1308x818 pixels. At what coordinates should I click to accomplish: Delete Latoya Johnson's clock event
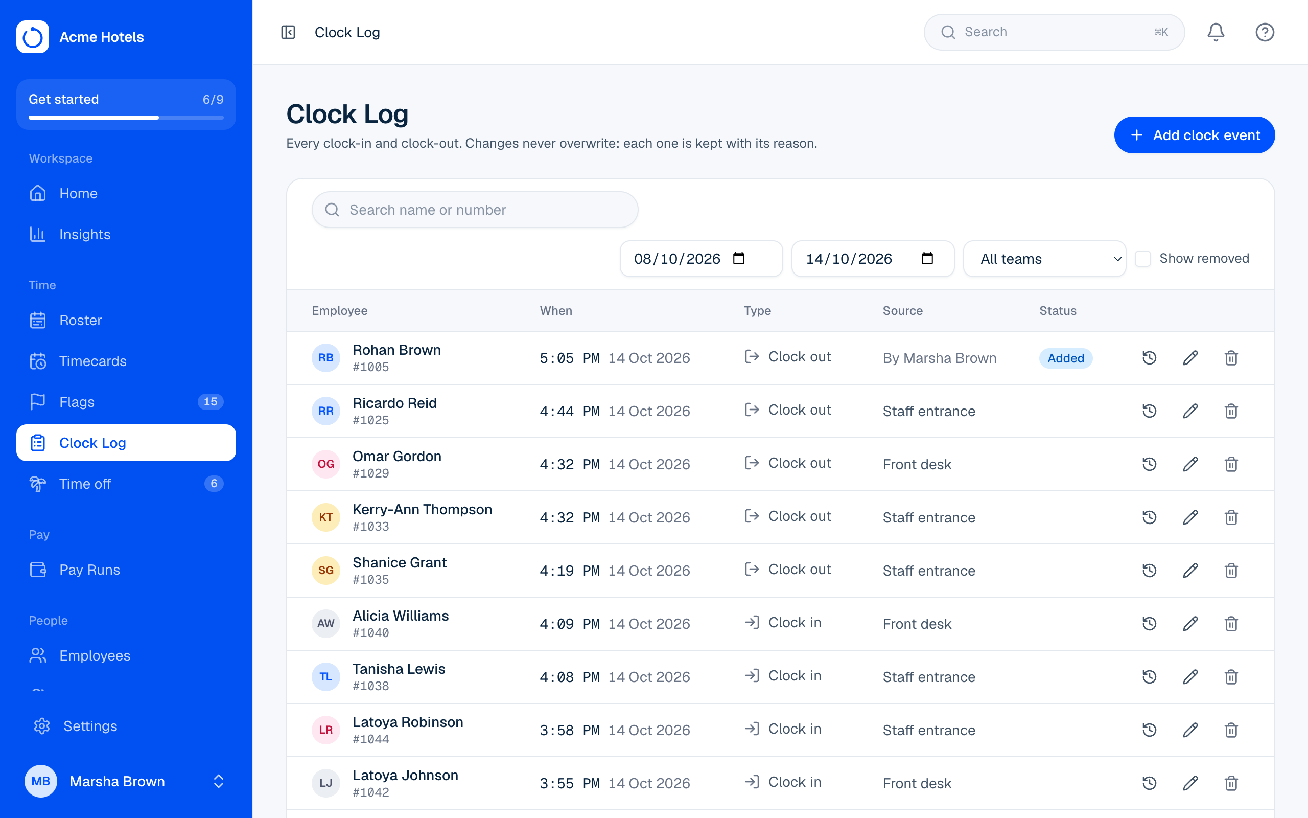pos(1231,783)
